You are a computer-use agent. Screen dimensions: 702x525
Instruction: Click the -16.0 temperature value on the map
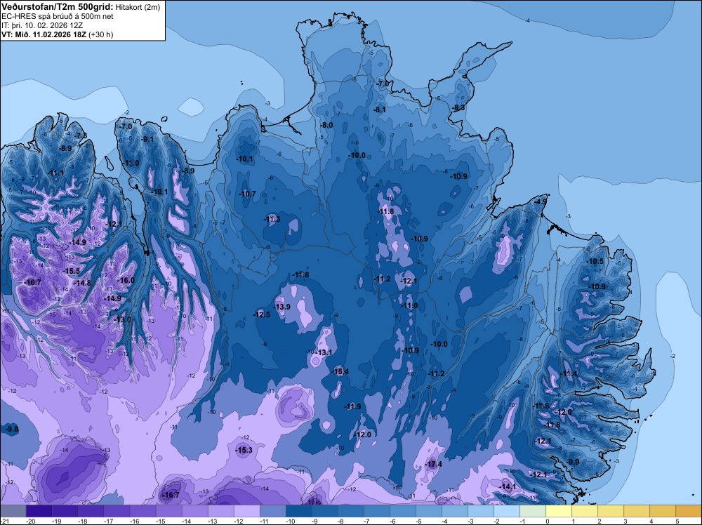coord(126,280)
